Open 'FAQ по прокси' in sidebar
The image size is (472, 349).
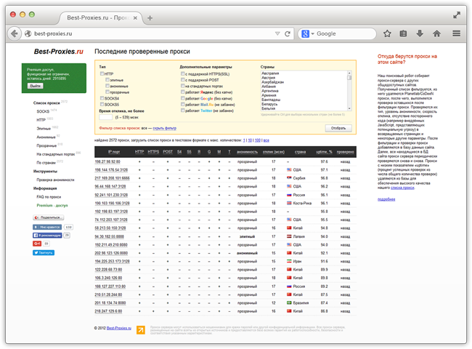tap(49, 197)
